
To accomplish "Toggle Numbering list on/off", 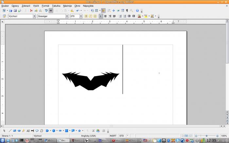I will 120,16.
